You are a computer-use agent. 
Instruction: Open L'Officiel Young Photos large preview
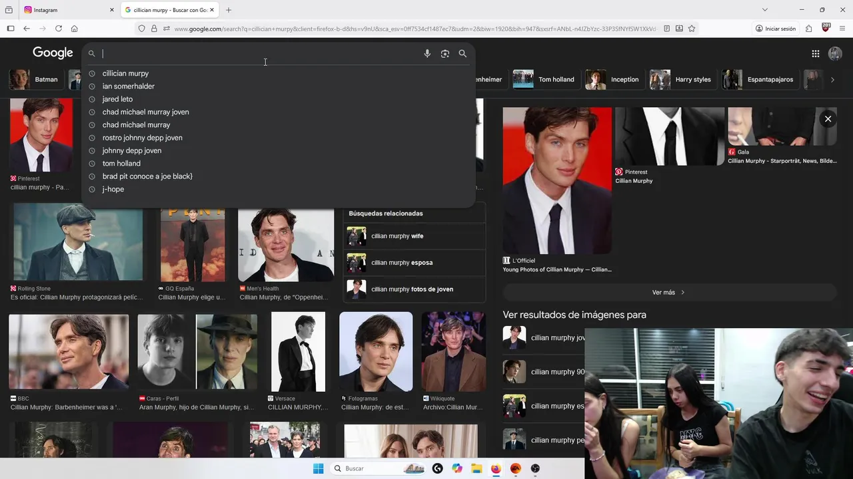coord(557,181)
